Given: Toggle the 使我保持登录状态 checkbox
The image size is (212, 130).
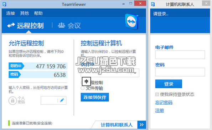Looking at the screenshot, I should 157,94.
